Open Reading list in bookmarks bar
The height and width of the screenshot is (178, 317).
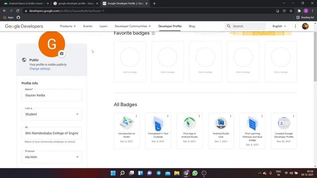305,18
